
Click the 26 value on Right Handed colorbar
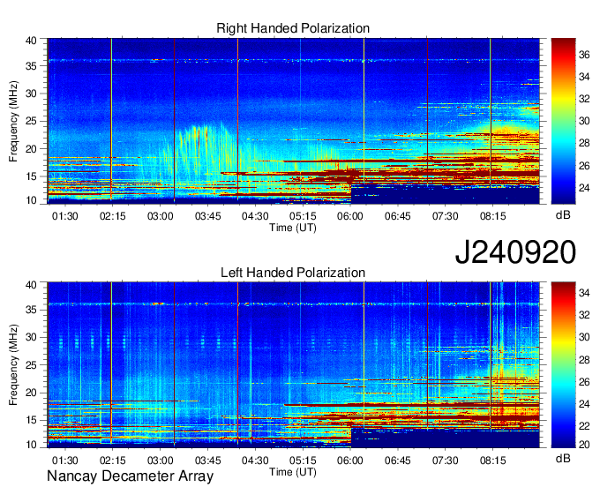point(584,166)
